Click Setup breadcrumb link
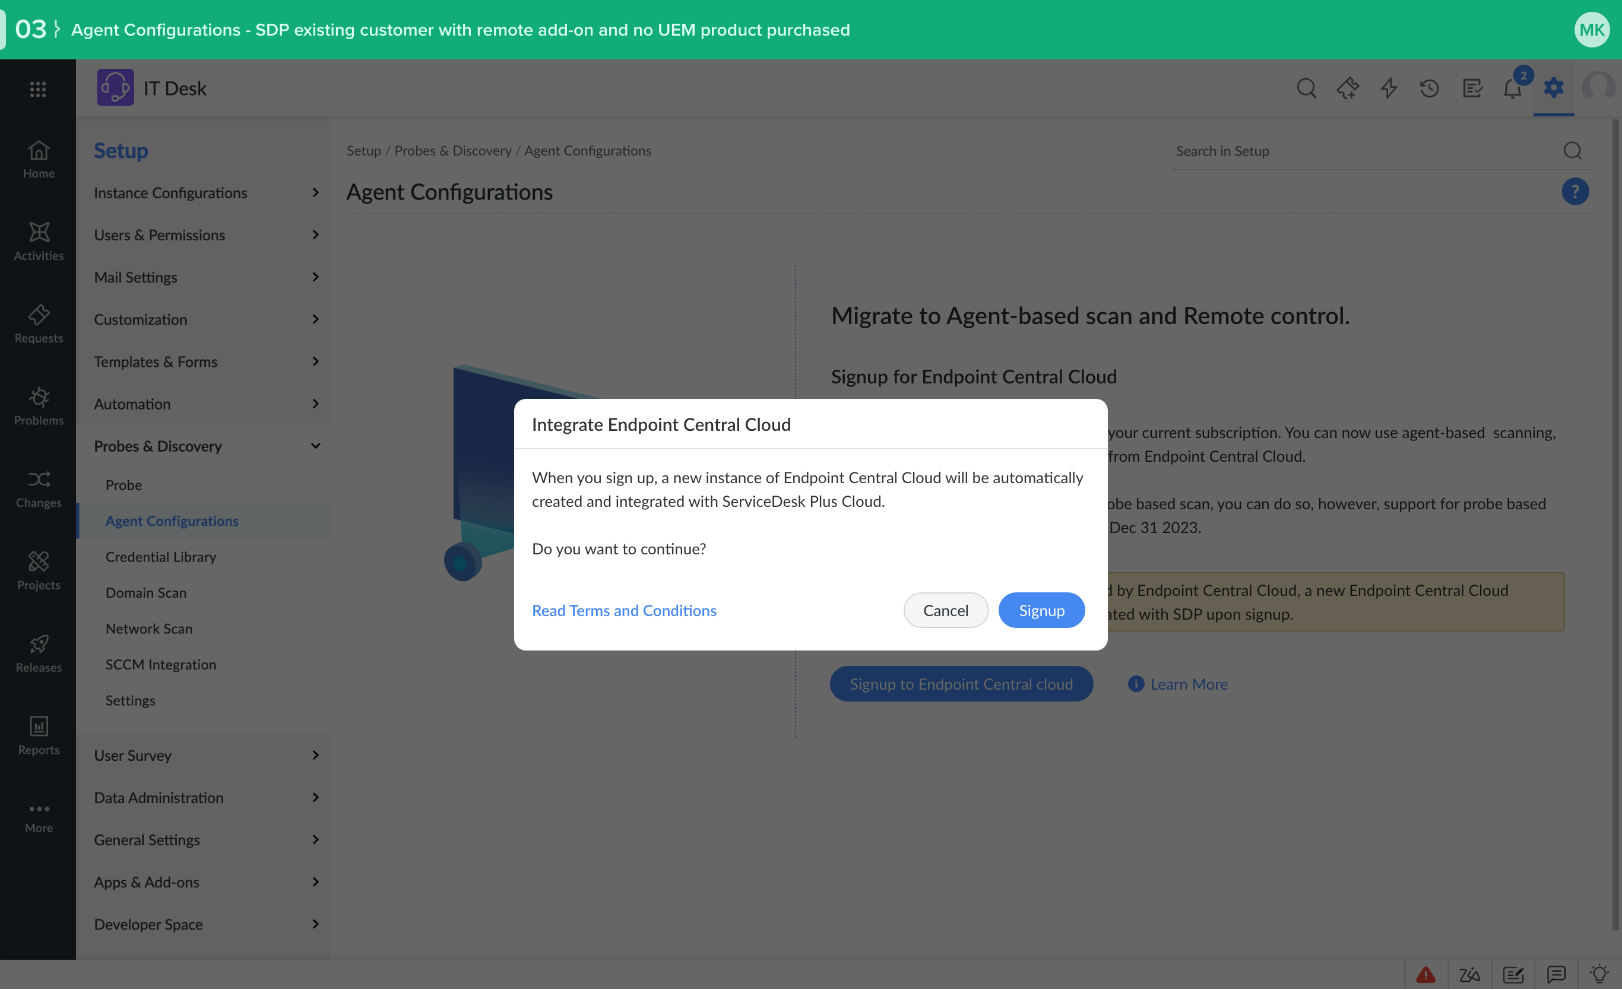Screen dimensions: 1622x990 point(363,151)
